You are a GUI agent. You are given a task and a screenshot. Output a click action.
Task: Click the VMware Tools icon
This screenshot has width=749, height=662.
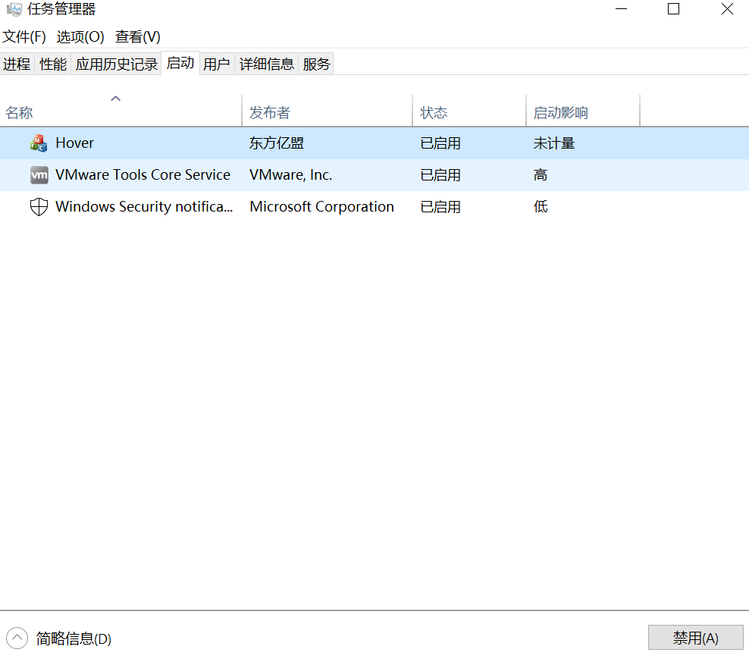[39, 175]
